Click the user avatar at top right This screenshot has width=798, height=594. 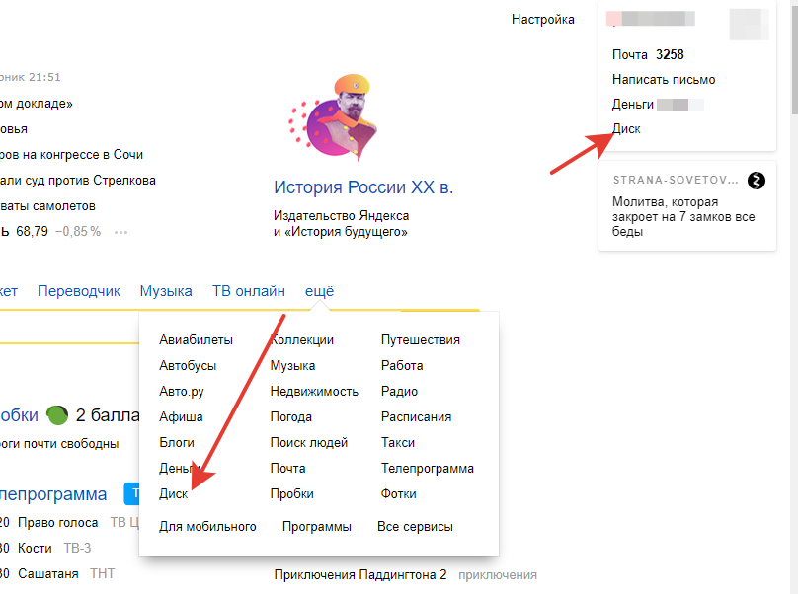pyautogui.click(x=748, y=24)
